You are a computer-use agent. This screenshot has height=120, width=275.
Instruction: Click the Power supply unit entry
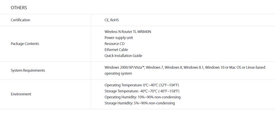click(119, 38)
